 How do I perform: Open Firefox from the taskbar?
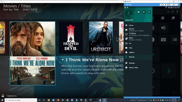(x=58, y=100)
